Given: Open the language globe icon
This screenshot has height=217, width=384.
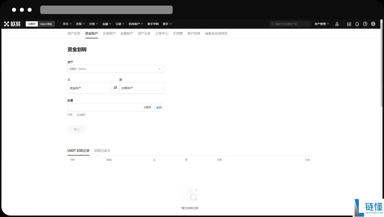Looking at the screenshot, I should [x=373, y=24].
